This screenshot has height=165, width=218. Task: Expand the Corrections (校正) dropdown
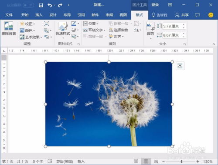pyautogui.click(x=27, y=24)
